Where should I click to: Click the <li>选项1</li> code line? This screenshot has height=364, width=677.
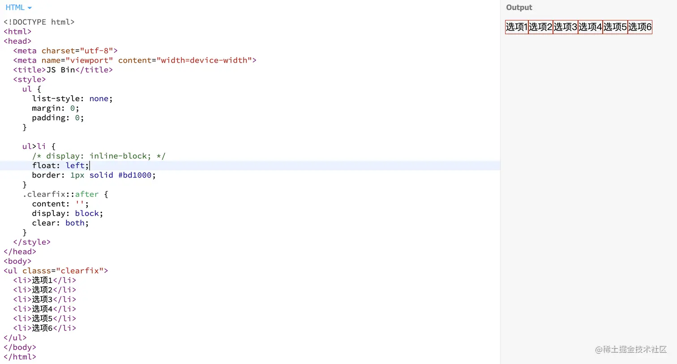(45, 280)
